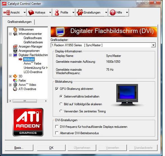Select the Unterstützung für H tree item

pos(36,68)
